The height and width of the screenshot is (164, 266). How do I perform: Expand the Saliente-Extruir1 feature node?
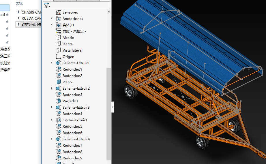pos(52,63)
